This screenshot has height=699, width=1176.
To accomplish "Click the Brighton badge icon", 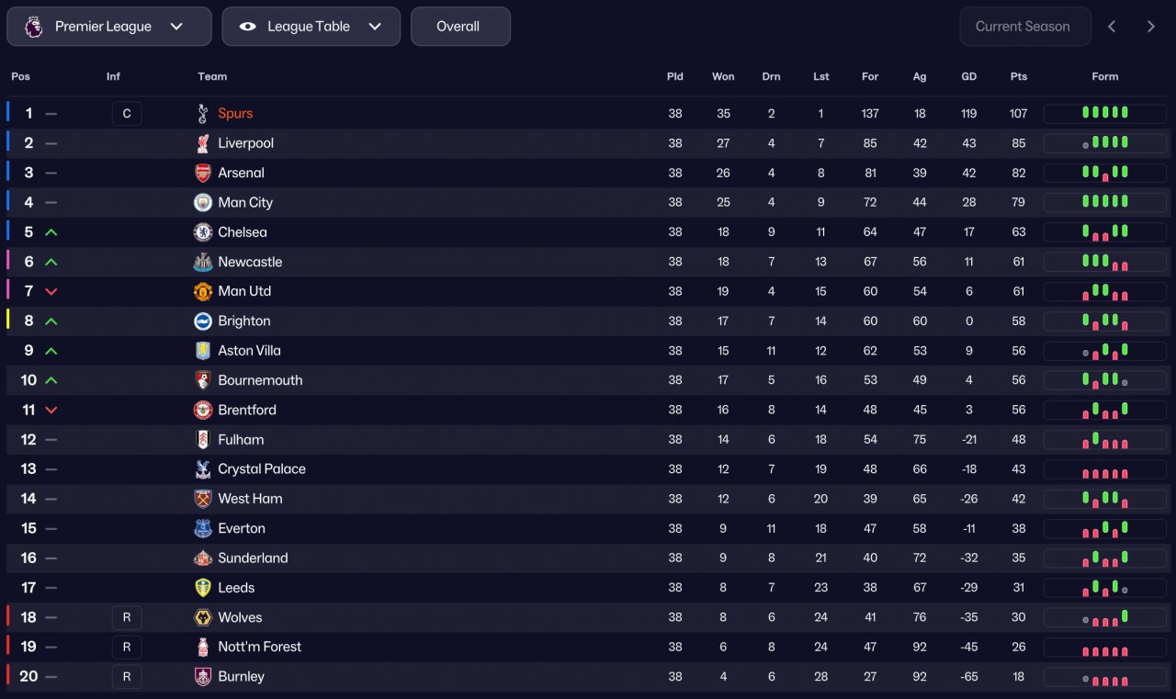I will [x=203, y=321].
